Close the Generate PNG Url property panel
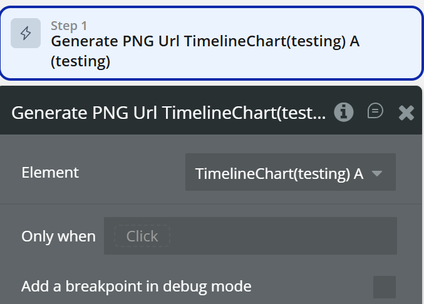This screenshot has height=304, width=424. 406,113
